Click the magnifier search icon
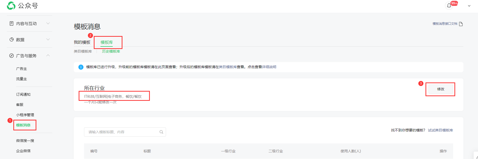478x159 pixels. tap(161, 132)
